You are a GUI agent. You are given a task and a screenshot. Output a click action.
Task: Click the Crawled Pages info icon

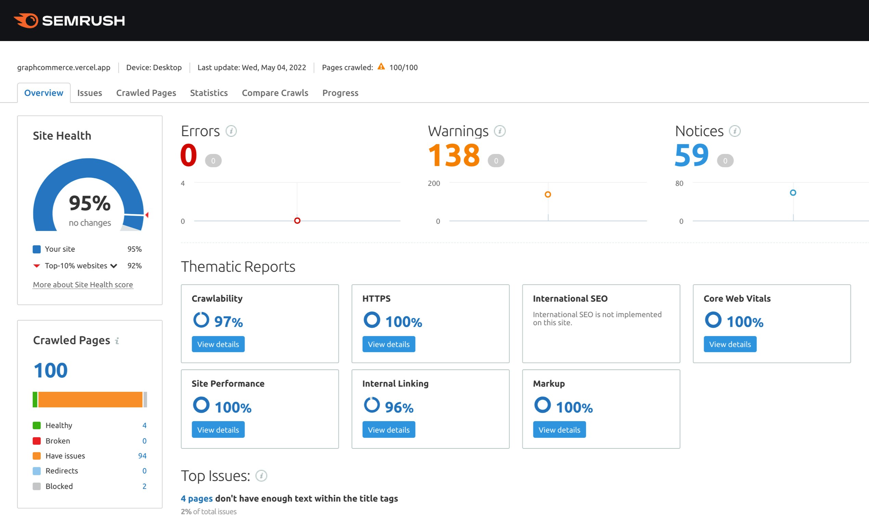117,341
